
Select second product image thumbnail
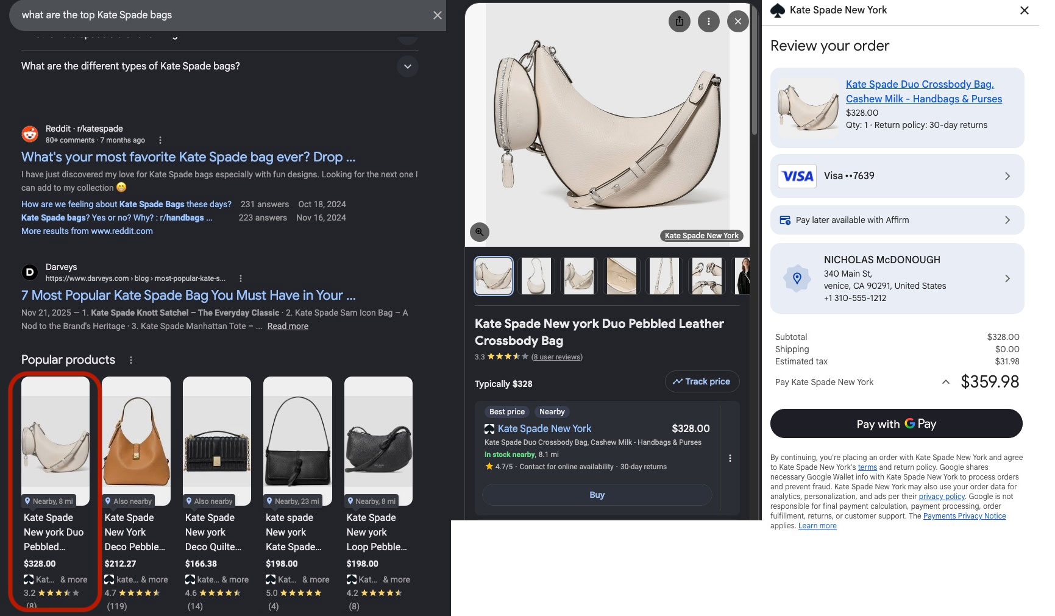(x=536, y=276)
